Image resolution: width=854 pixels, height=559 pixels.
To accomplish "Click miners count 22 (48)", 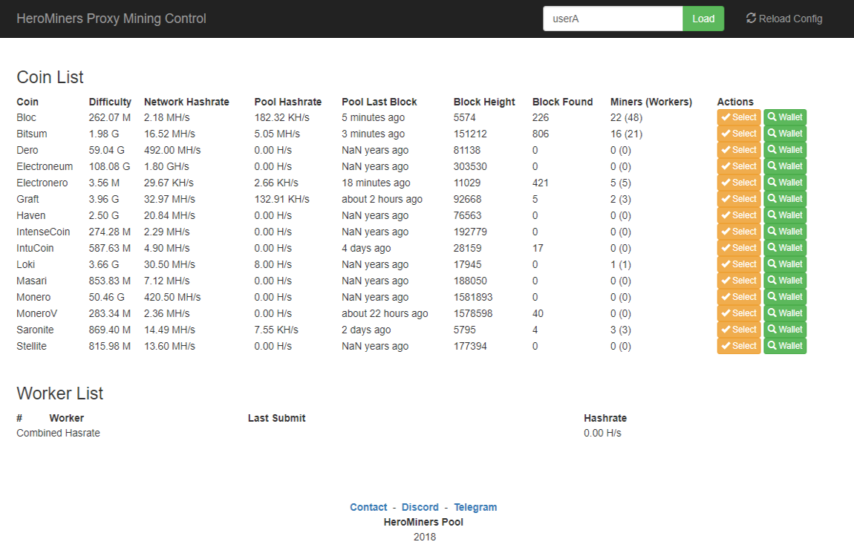I will coord(626,117).
